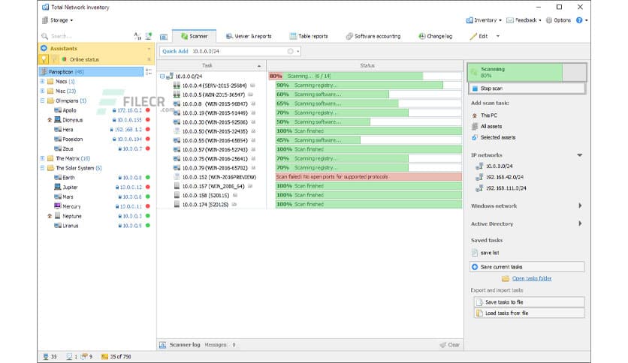
Task: Click the red online status dot for Apolo
Action: pyautogui.click(x=148, y=110)
